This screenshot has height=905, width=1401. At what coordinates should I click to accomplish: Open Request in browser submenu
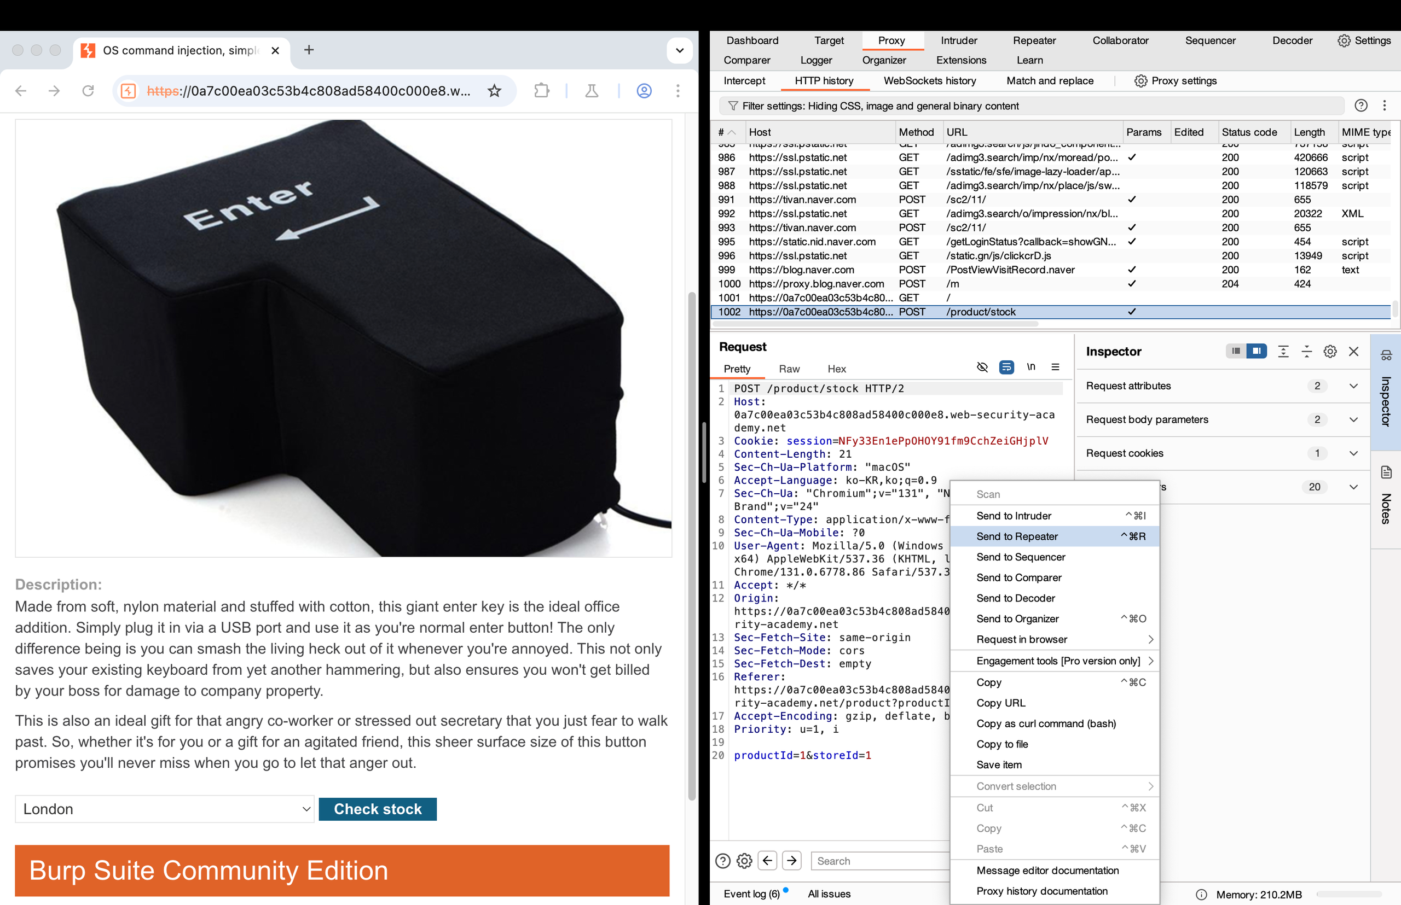(x=1055, y=639)
